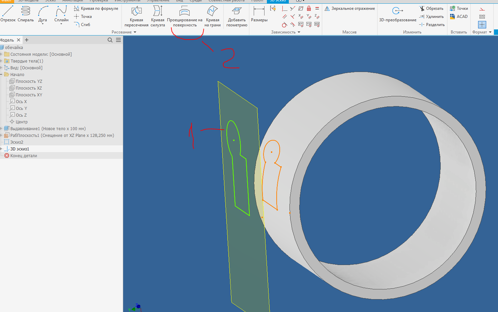Toggle the highlighted center point style button
The image size is (498, 312).
[482, 24]
